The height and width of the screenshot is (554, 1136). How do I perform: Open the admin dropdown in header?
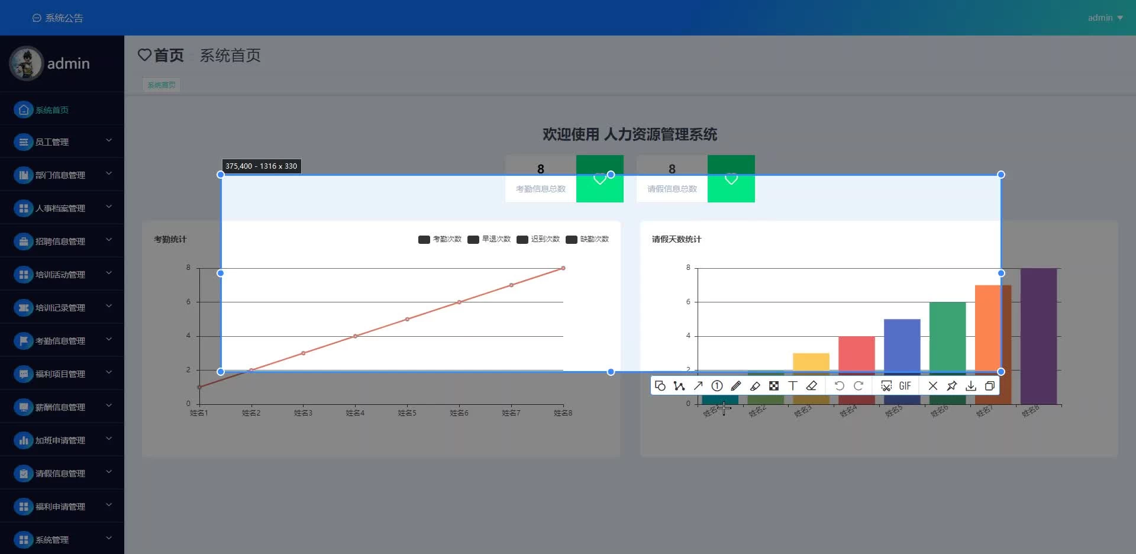tap(1105, 18)
